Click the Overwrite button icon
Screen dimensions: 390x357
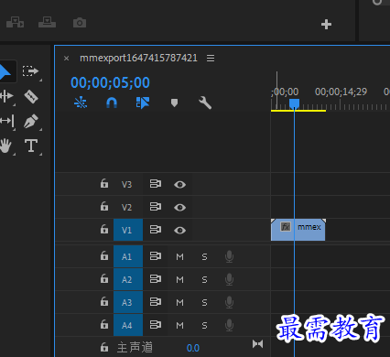tap(47, 23)
